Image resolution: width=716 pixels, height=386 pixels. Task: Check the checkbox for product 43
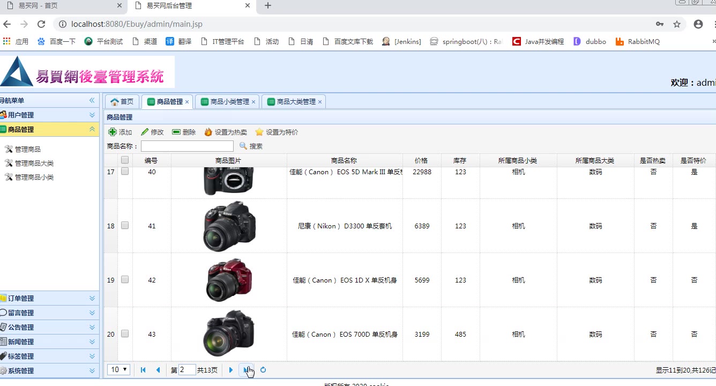click(125, 333)
